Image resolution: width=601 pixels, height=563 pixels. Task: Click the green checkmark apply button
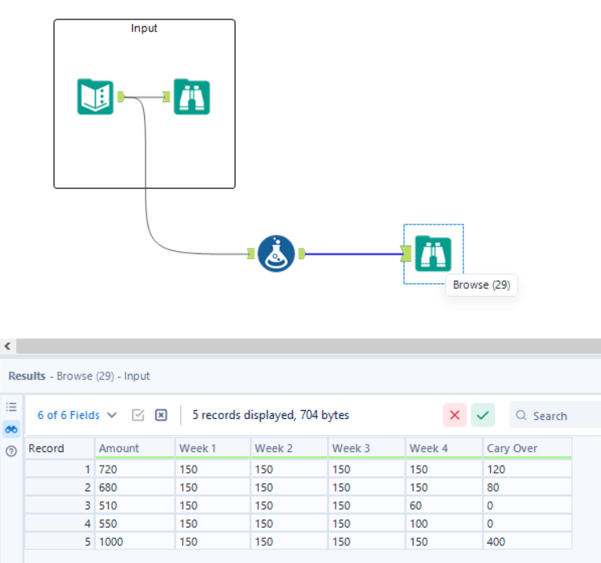(x=483, y=415)
